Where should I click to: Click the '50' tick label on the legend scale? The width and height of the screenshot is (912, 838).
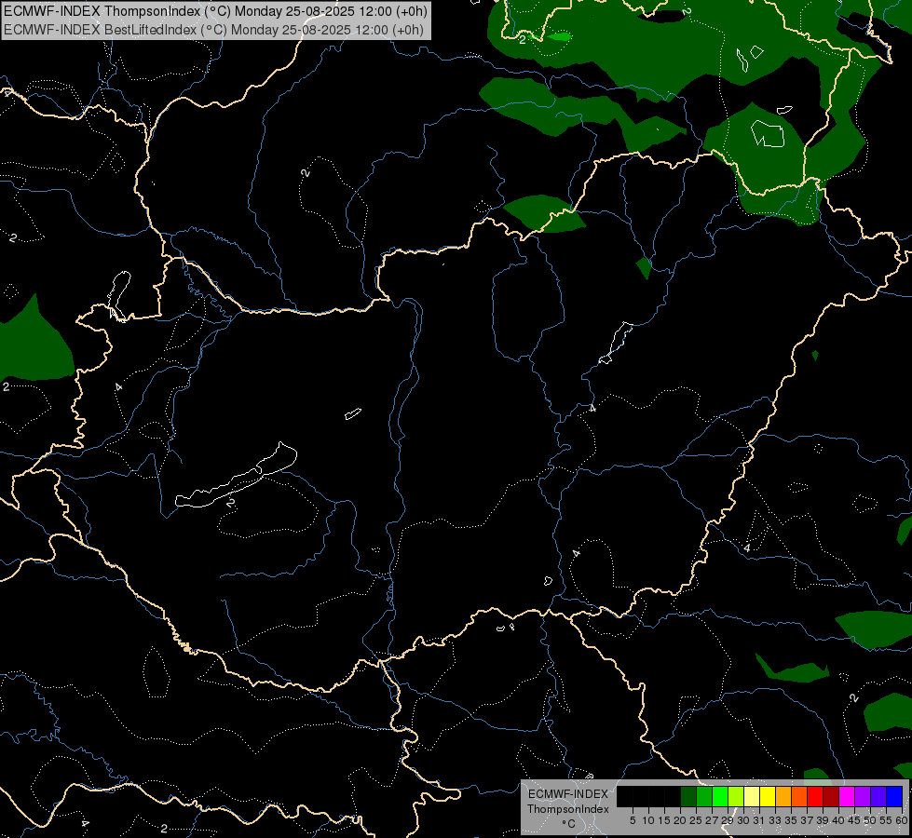(869, 820)
